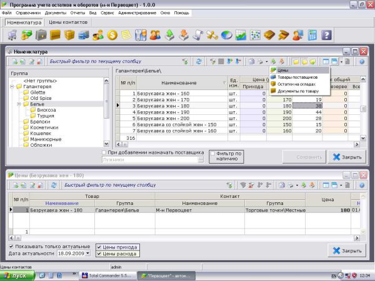Click Закрыть button in Номенклатура window

(347, 157)
